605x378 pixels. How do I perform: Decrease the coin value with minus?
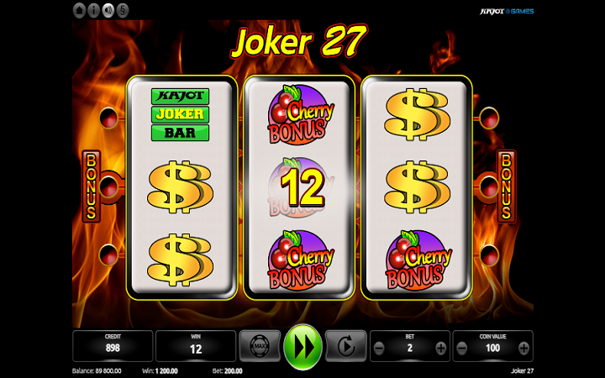coord(461,349)
